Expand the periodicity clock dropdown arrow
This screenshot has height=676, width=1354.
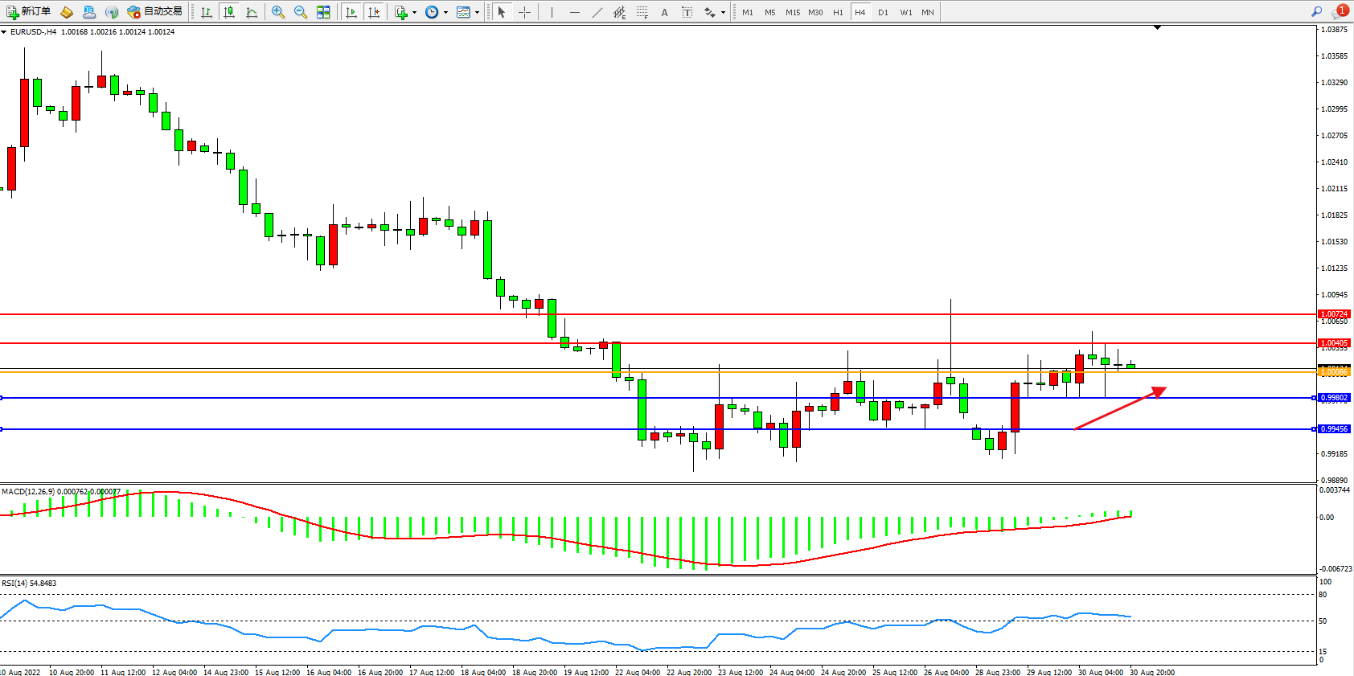click(x=445, y=12)
